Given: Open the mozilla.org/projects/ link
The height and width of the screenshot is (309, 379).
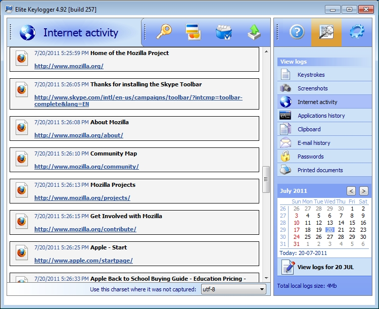Looking at the screenshot, I should pos(82,198).
